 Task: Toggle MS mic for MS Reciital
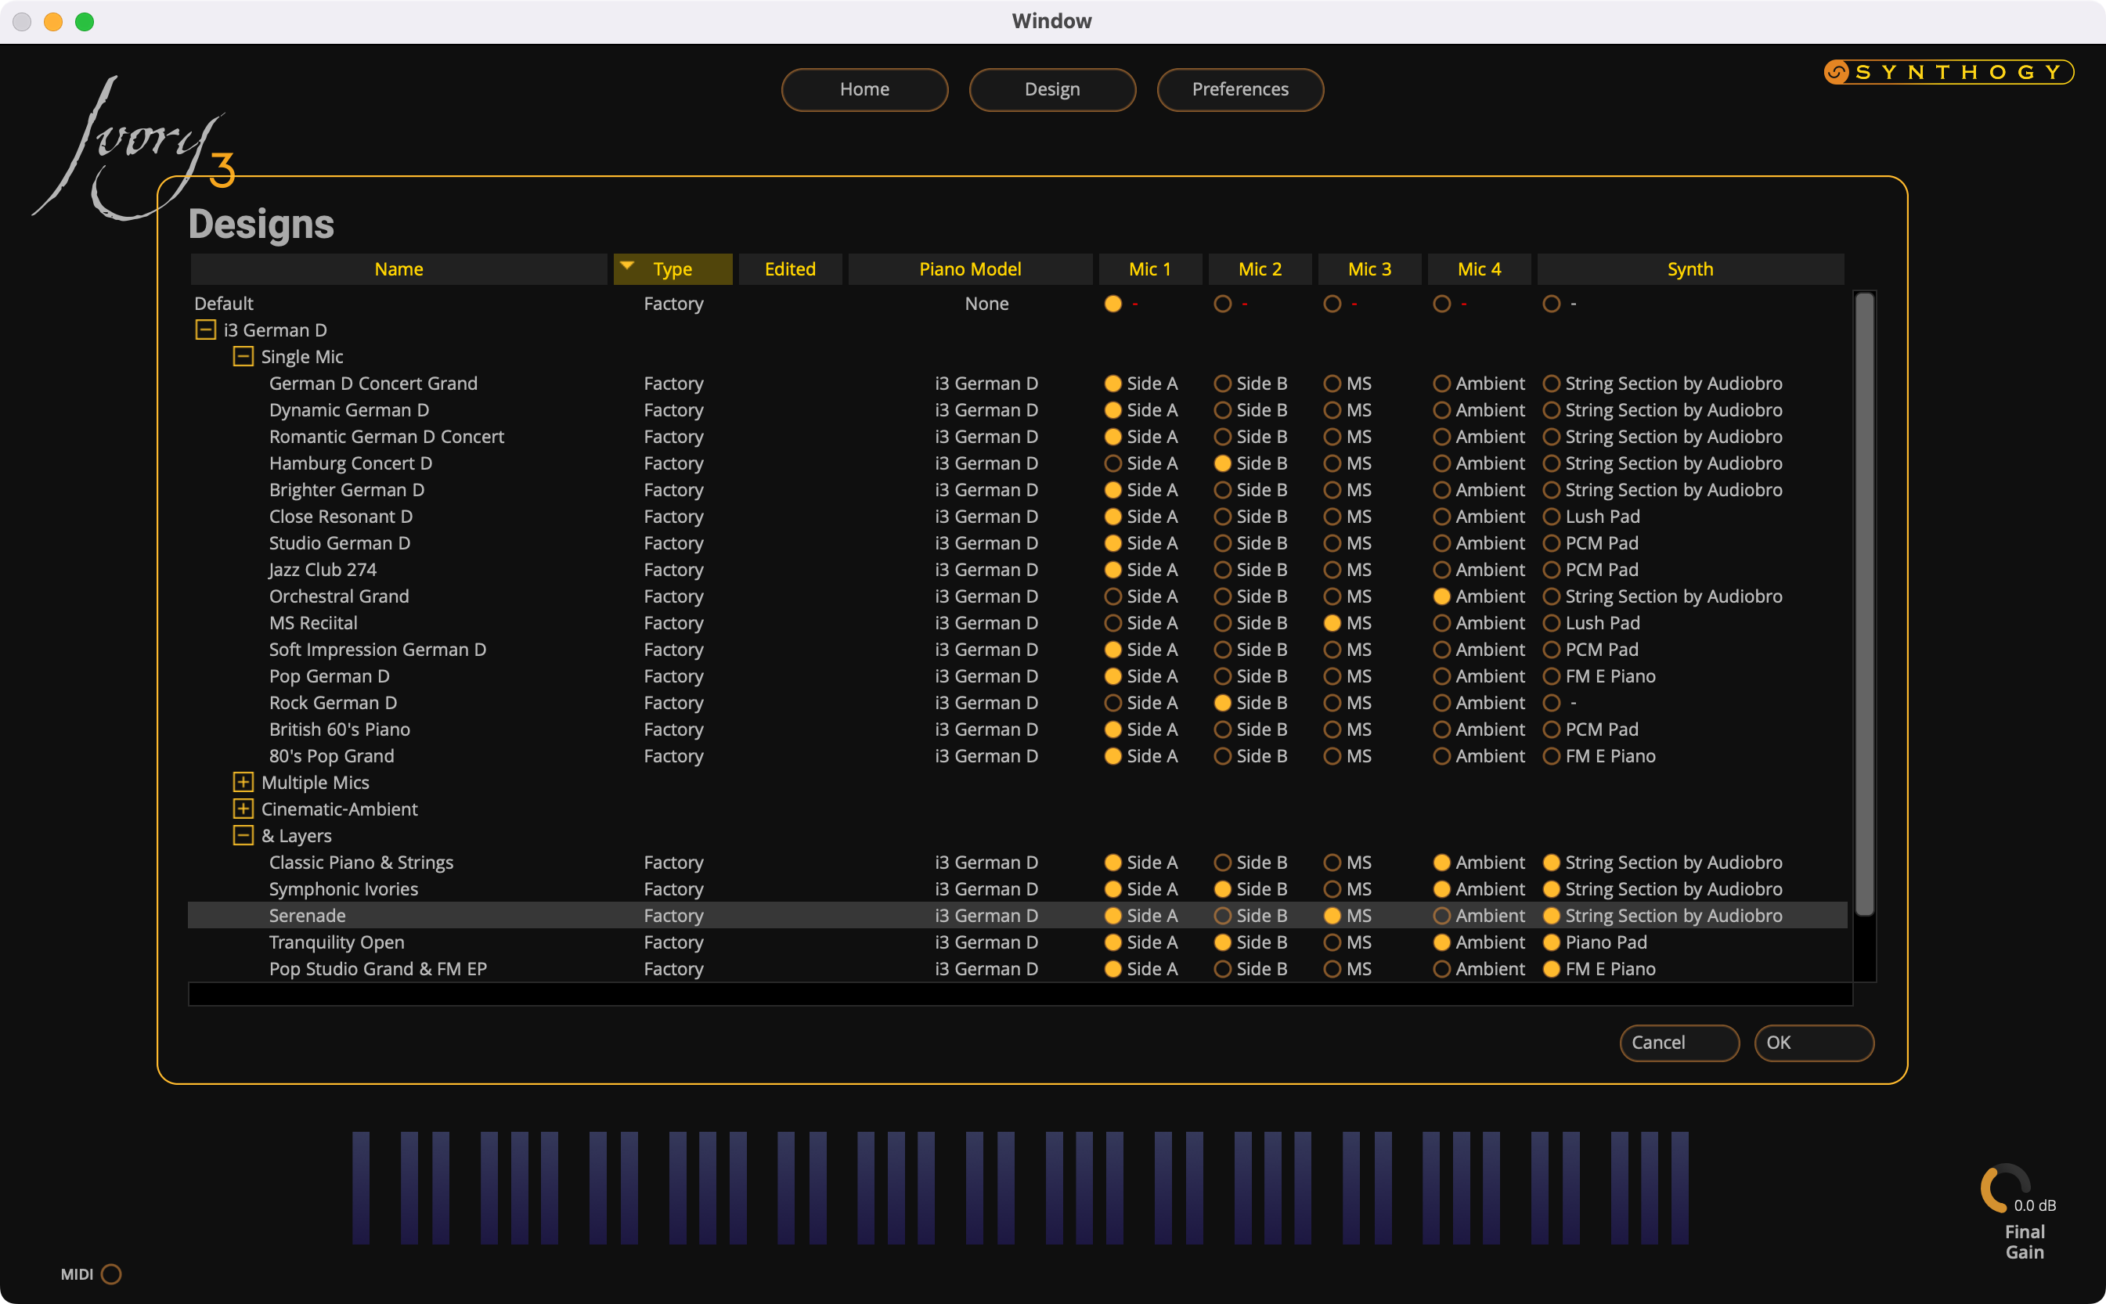pos(1332,623)
